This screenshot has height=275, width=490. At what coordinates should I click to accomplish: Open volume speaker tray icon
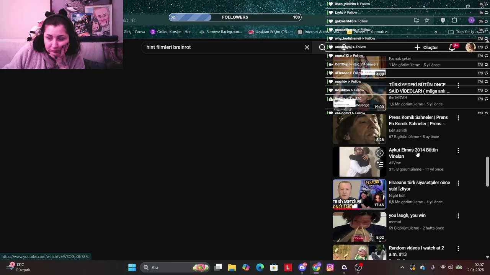451,267
